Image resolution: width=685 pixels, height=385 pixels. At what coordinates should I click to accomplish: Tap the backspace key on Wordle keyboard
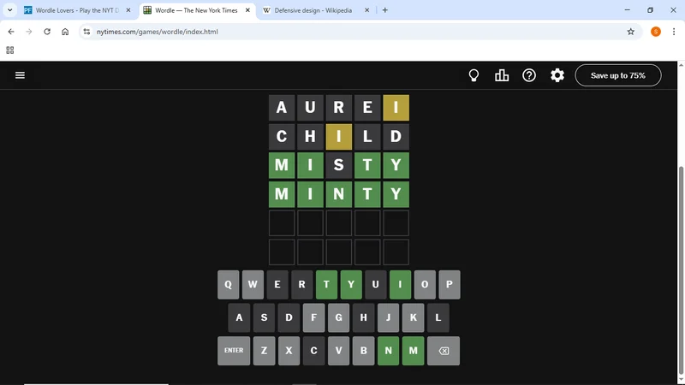pos(444,351)
